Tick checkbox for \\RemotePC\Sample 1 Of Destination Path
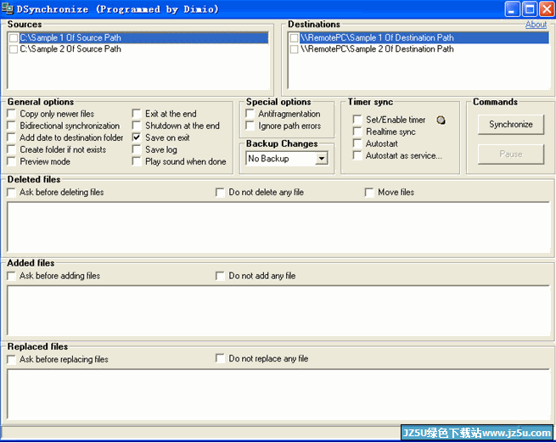This screenshot has width=556, height=443. (x=294, y=38)
